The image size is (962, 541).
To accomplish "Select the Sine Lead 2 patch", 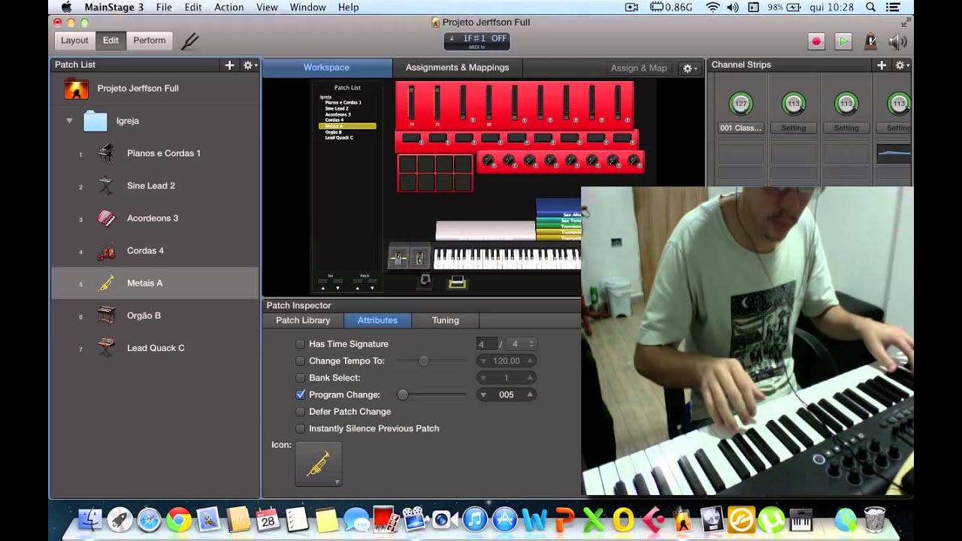I will pos(155,186).
